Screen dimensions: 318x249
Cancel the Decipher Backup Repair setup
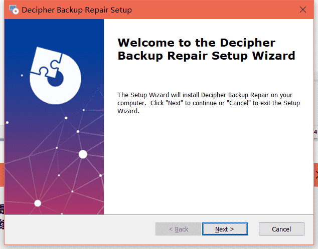coord(281,229)
